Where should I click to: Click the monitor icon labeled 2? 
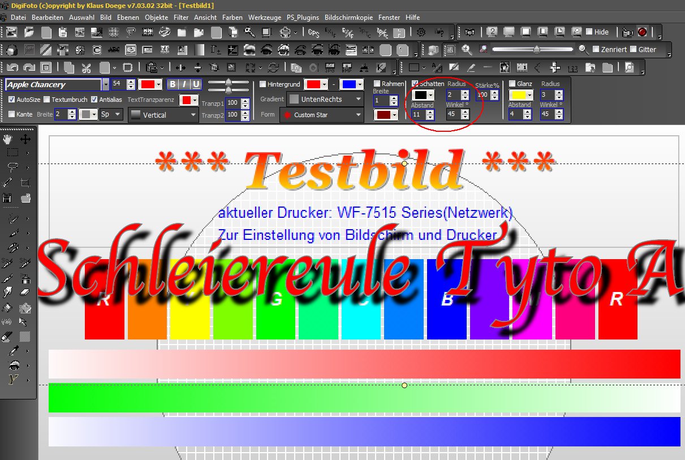pos(493,31)
